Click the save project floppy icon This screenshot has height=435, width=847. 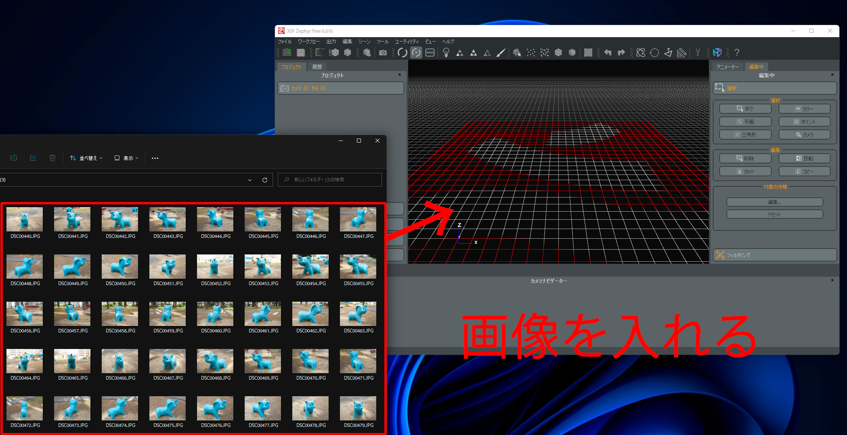301,53
